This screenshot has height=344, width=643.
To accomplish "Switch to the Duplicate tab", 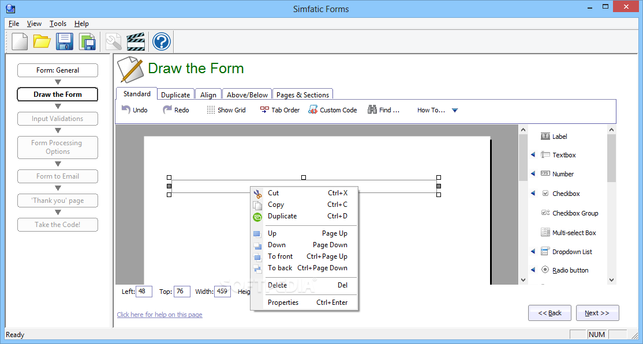I will pos(175,94).
